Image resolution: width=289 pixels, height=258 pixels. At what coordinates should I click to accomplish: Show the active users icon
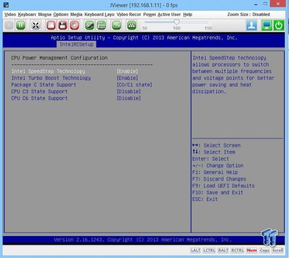(252, 25)
